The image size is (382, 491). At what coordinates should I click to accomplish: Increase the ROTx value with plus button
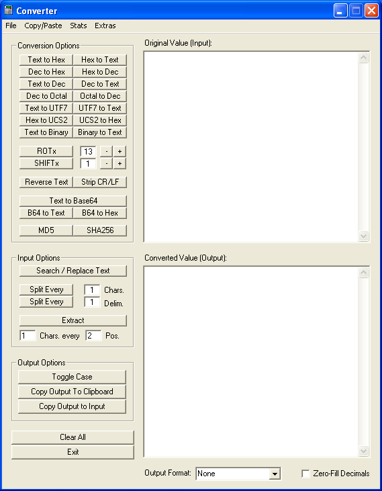coord(120,151)
